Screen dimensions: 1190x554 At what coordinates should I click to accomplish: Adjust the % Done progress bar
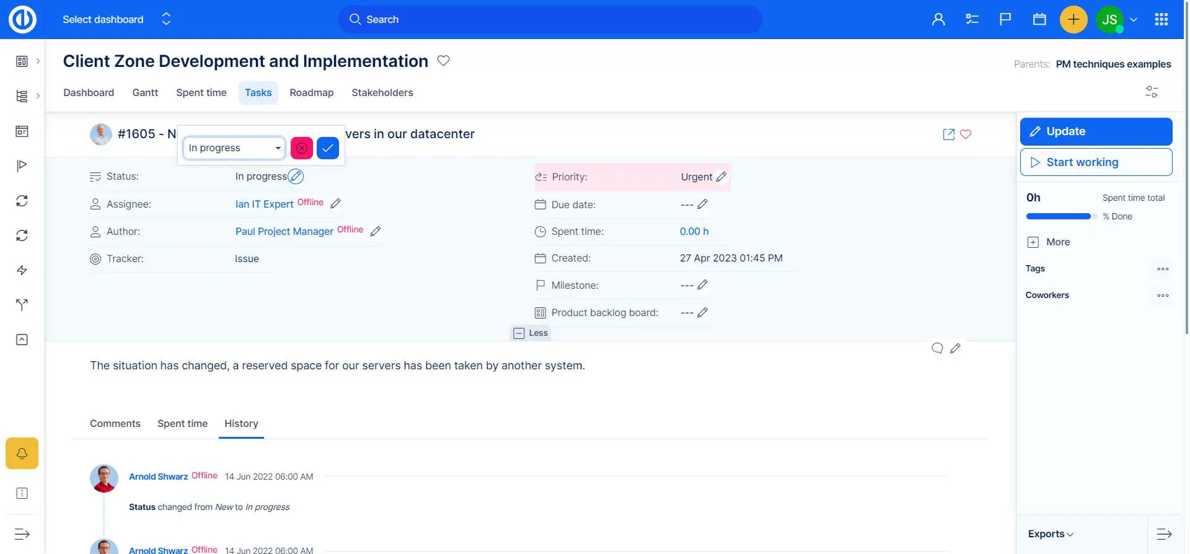pos(1061,216)
